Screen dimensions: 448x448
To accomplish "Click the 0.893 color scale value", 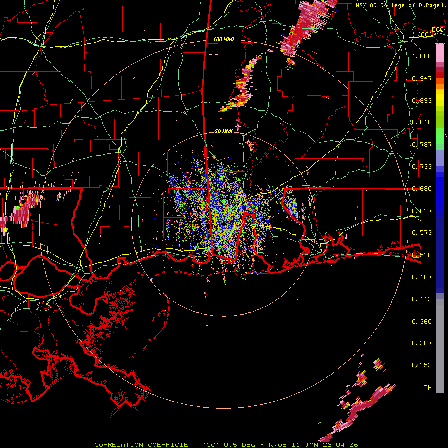I will (x=422, y=100).
